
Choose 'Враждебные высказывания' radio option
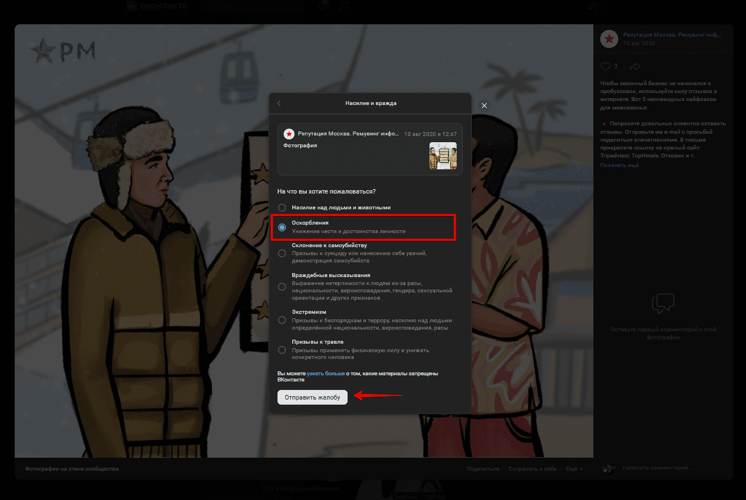[x=282, y=287]
